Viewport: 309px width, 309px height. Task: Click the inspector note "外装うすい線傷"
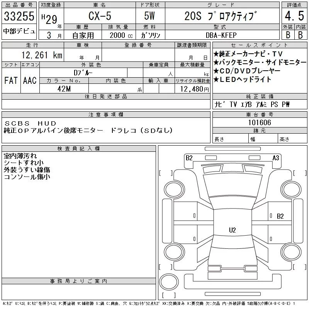tap(27, 170)
